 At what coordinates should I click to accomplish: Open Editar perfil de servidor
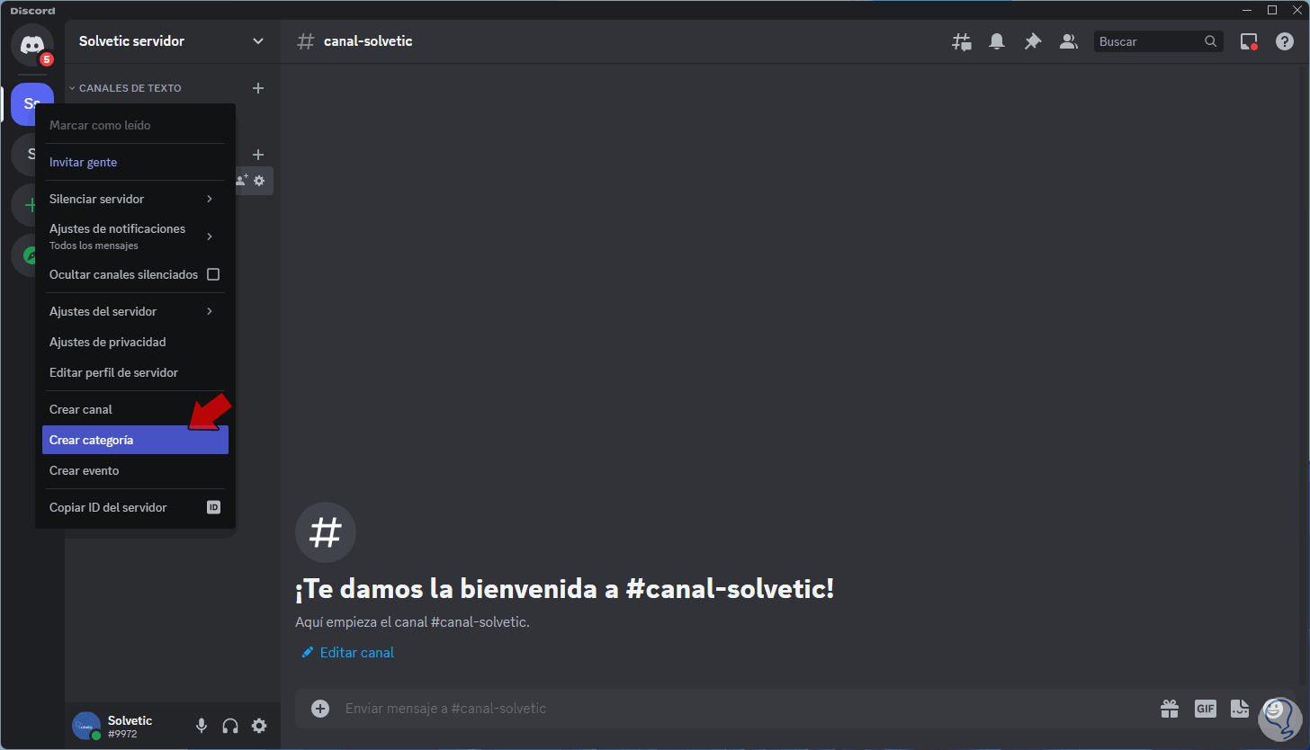135,372
